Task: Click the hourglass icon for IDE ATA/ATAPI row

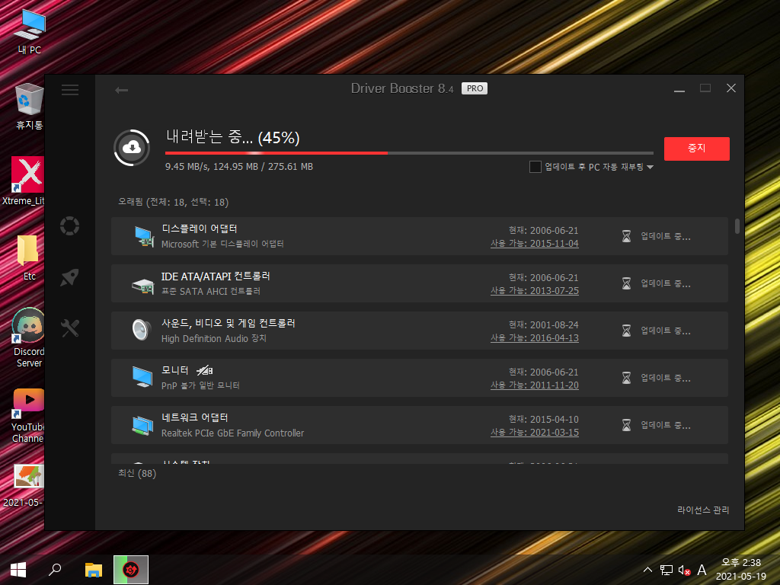Action: click(x=626, y=283)
